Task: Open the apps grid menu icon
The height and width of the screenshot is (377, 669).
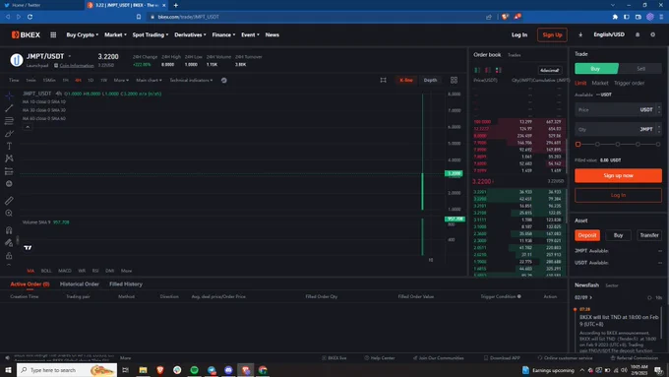Action: tap(53, 35)
